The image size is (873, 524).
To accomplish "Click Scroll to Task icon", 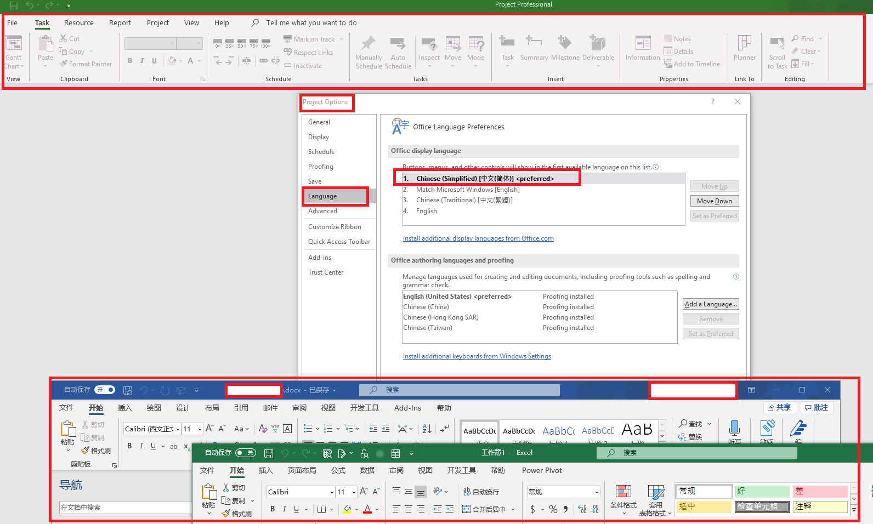I will 777,43.
